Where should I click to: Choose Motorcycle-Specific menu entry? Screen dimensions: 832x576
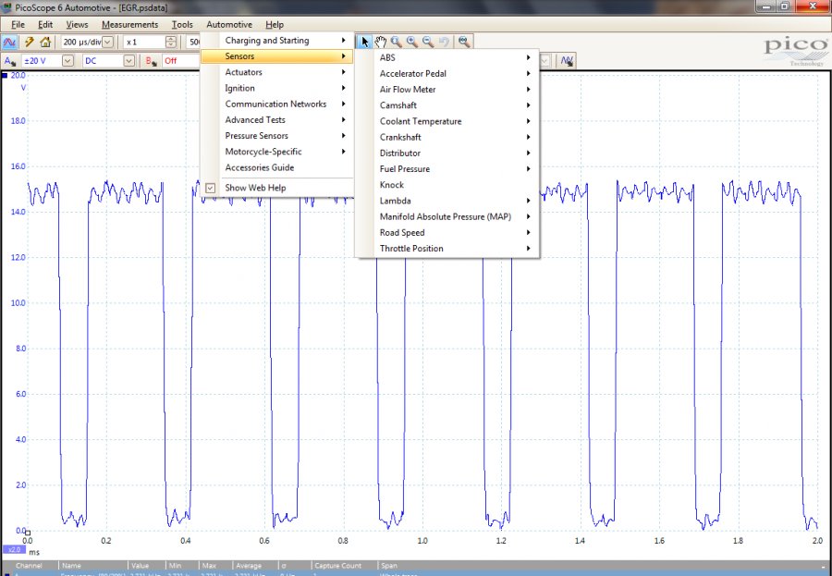(x=277, y=152)
